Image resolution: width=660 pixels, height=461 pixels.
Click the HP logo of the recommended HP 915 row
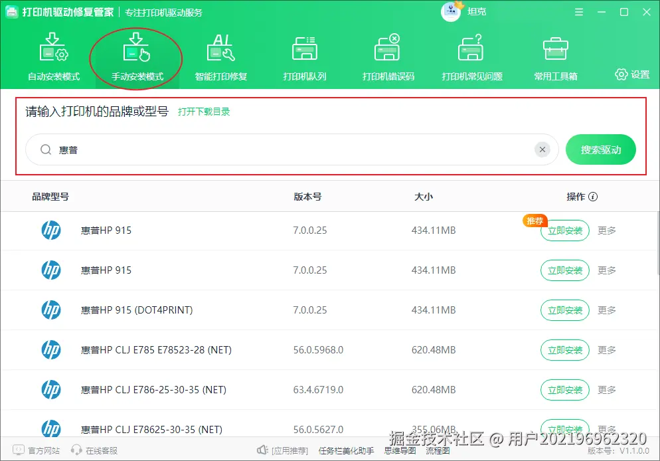point(51,230)
